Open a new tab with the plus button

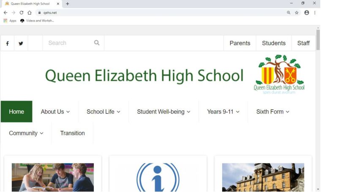[68, 4]
